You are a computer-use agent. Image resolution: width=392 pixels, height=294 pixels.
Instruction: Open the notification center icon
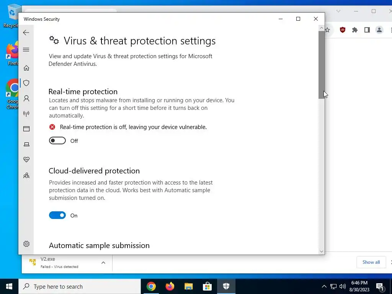pos(380,286)
